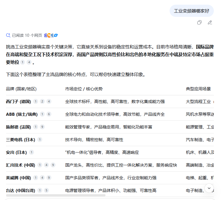Click the table's horizontal scrollbar
221x200 pixels.
point(55,195)
